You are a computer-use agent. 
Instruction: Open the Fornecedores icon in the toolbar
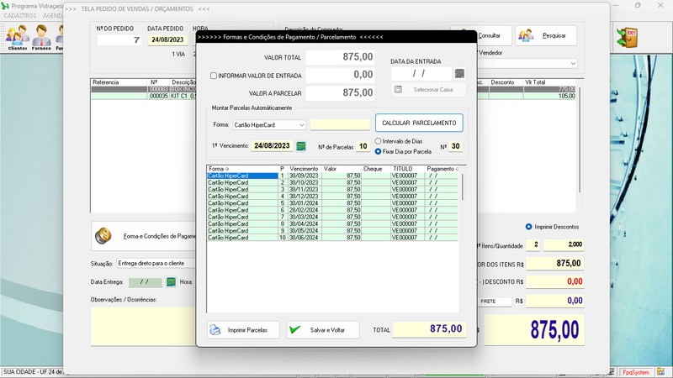(x=40, y=38)
